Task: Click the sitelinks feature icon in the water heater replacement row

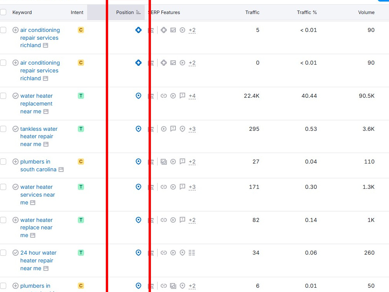Action: (164, 96)
